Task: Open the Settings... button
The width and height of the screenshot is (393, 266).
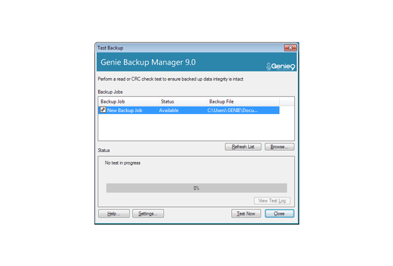Action: pyautogui.click(x=148, y=214)
